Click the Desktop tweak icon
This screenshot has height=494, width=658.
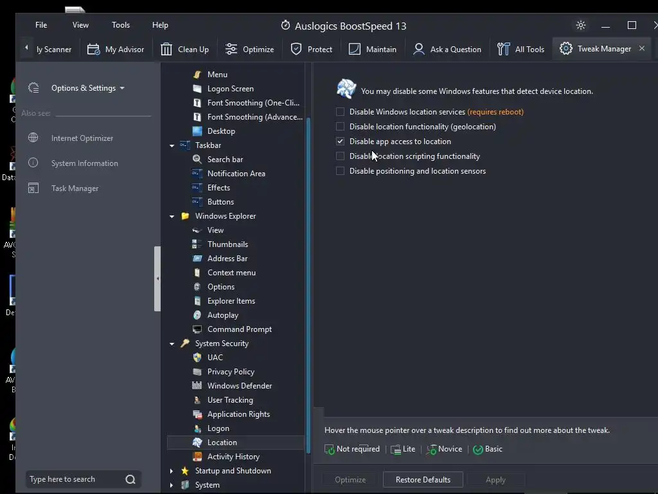(197, 131)
